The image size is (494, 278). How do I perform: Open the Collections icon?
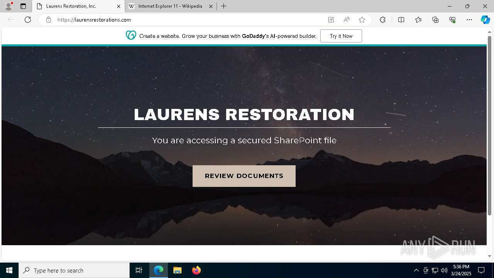435,20
